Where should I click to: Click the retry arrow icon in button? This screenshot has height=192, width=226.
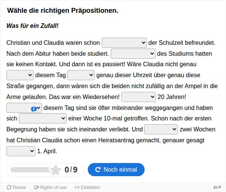[98, 170]
